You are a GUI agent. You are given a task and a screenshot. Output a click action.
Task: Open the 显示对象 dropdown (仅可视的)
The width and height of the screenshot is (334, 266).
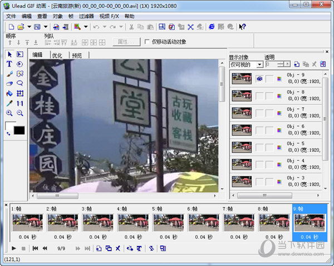tap(246, 64)
